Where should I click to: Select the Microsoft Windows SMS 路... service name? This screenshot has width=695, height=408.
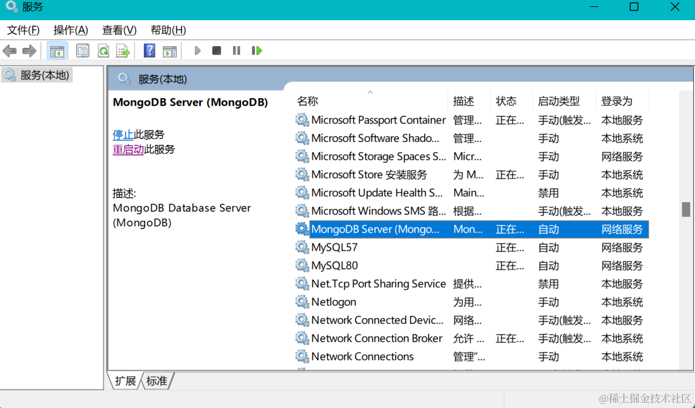(x=378, y=211)
